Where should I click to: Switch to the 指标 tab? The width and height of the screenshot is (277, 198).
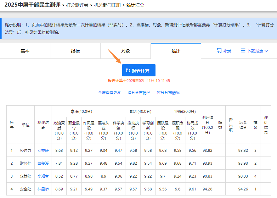point(75,51)
